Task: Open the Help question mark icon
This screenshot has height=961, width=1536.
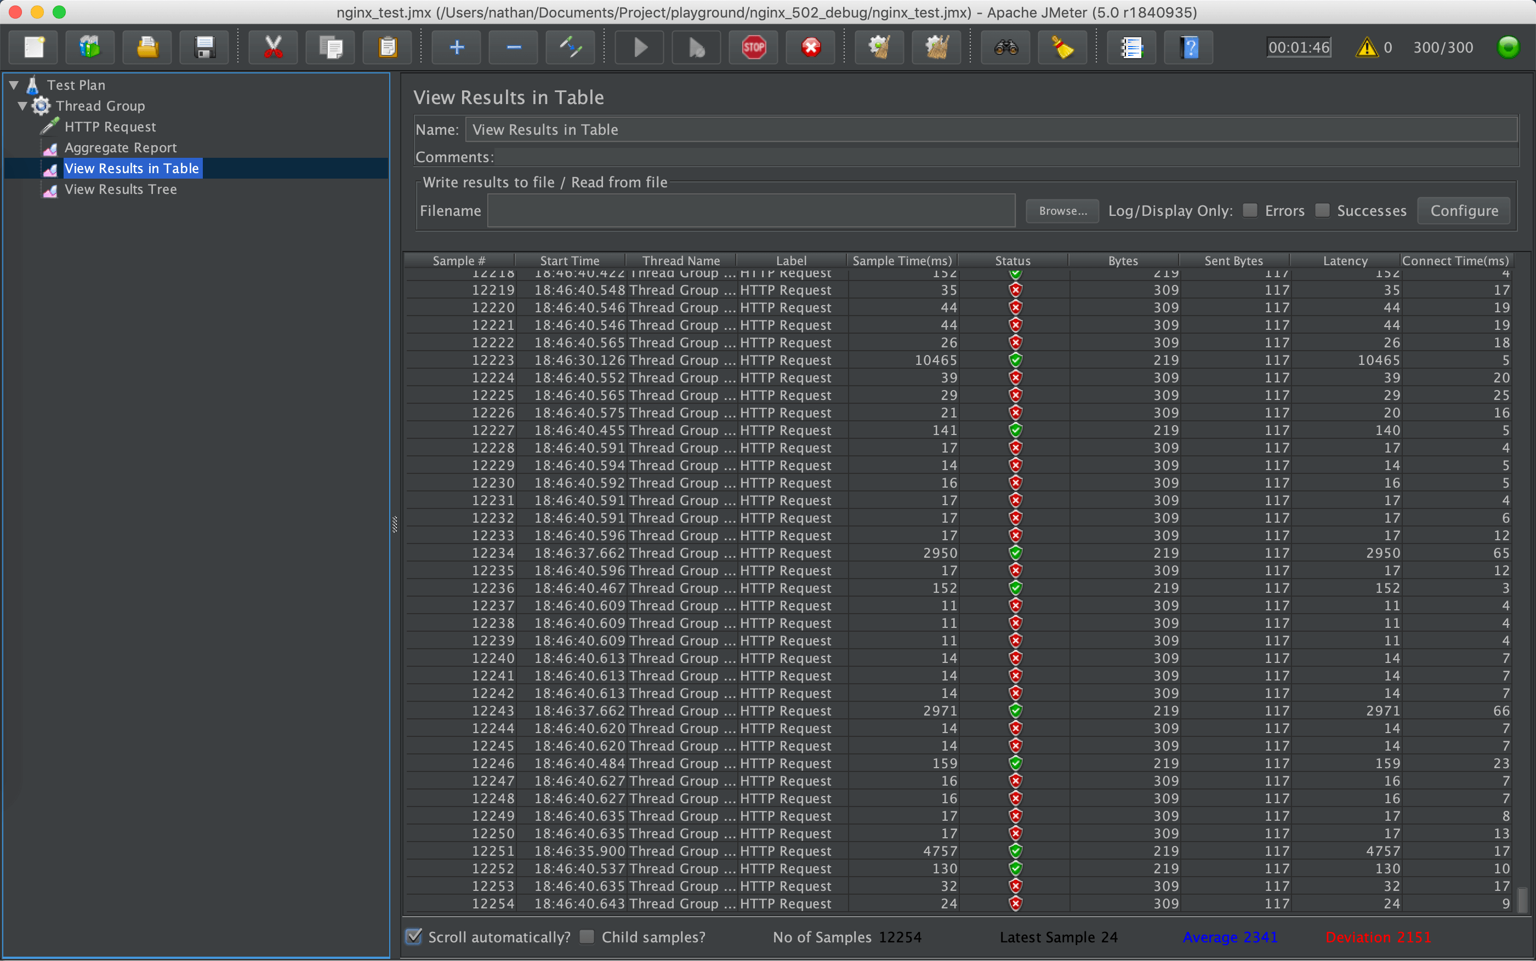Action: click(1189, 48)
